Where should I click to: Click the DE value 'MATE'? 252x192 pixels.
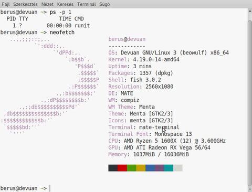127,93
